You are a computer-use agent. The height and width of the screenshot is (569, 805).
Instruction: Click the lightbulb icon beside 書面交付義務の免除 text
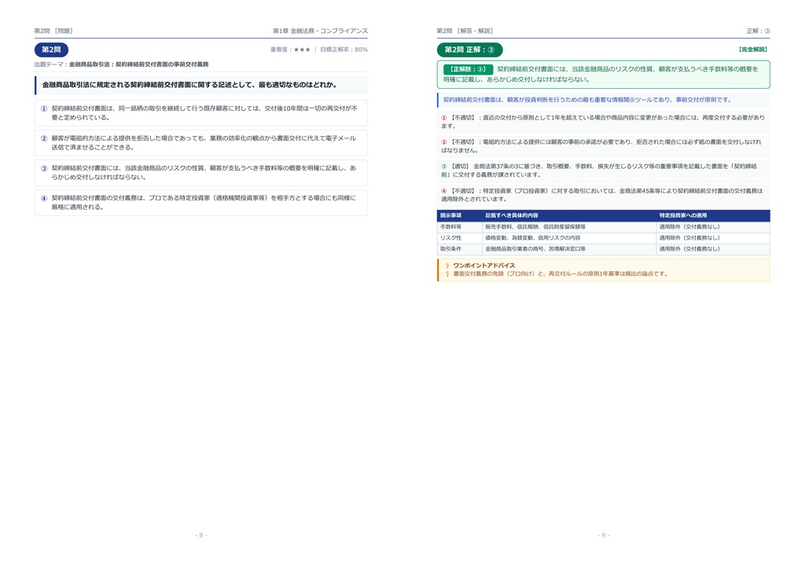point(447,274)
